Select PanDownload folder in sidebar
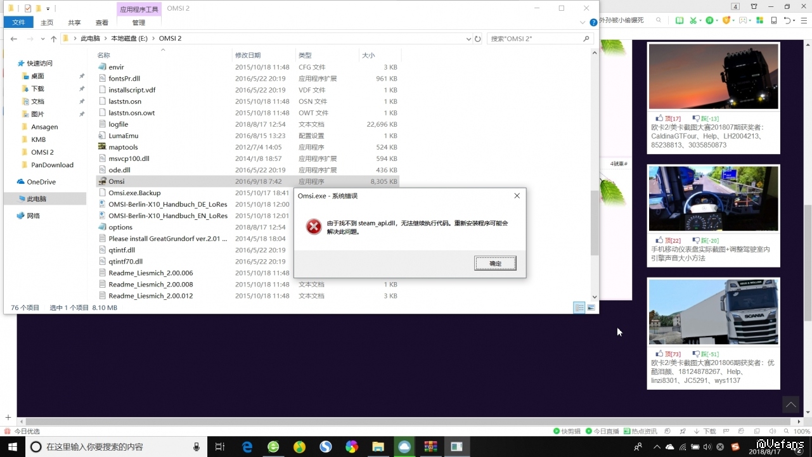 tap(52, 165)
